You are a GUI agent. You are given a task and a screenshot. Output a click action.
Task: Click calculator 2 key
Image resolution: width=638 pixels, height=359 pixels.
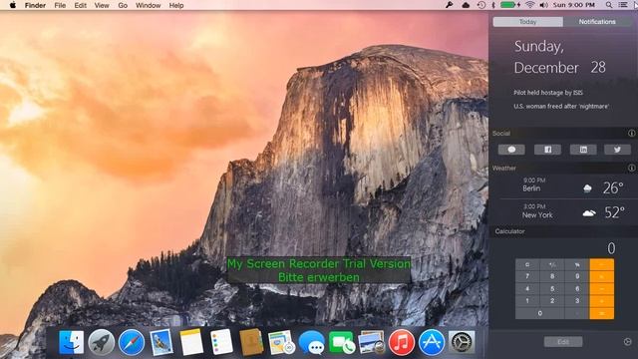click(x=552, y=301)
